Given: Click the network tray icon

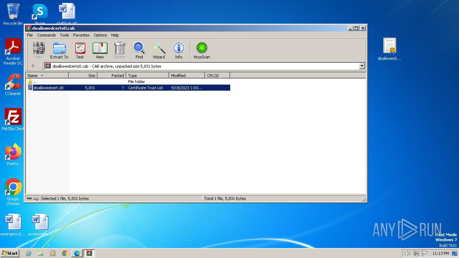Looking at the screenshot, I should pyautogui.click(x=416, y=253).
